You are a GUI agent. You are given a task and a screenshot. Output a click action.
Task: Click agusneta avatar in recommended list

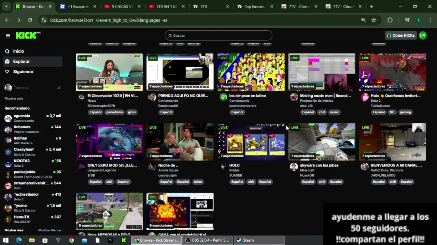pos(8,118)
